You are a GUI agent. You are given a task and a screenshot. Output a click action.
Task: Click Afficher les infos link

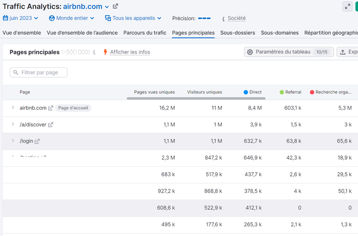coord(130,52)
